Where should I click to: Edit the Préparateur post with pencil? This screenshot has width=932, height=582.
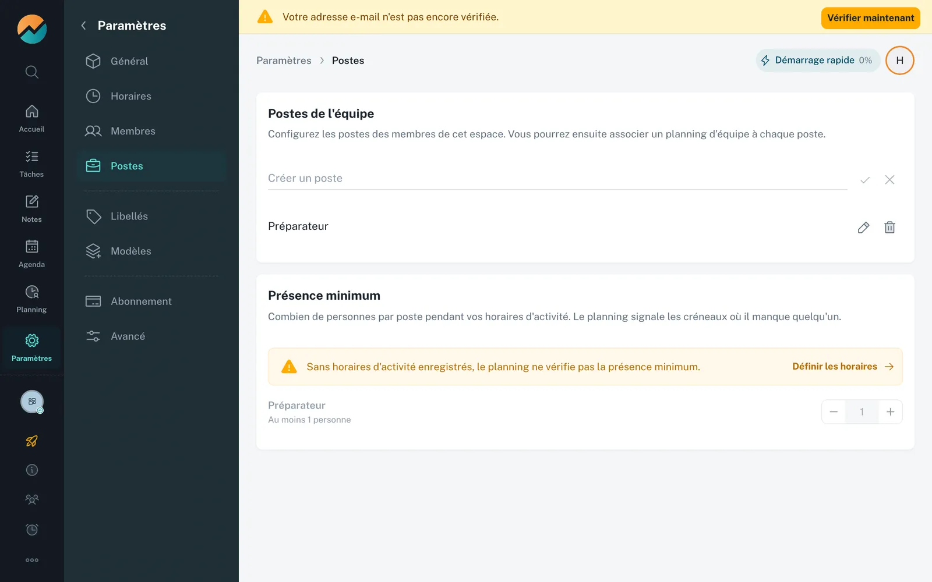864,228
